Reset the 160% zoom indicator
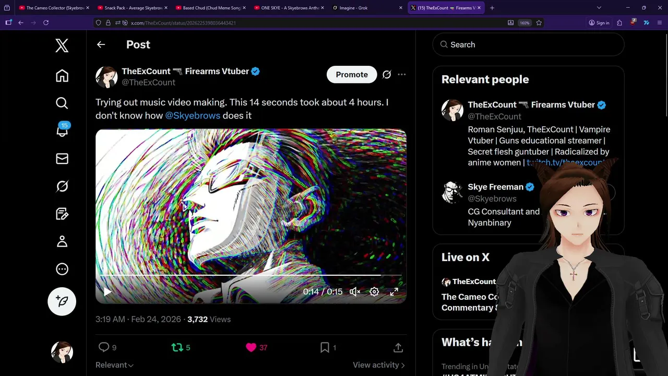Screen dimensions: 668x376 click(524, 23)
